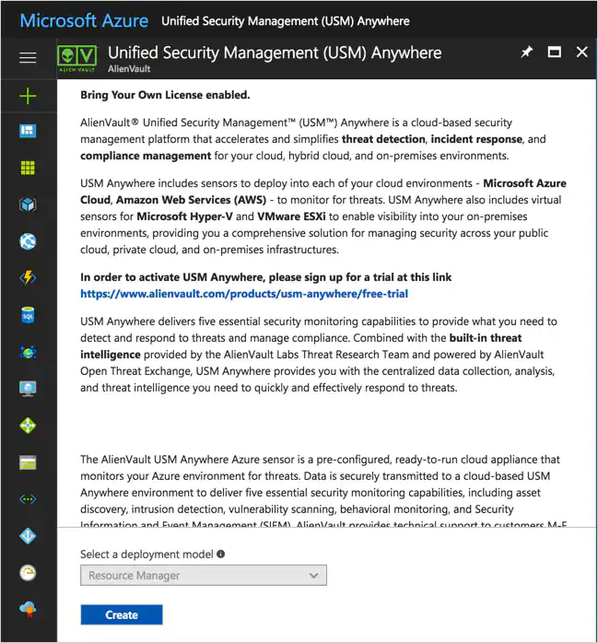Open Virtual networks angle brackets icon
This screenshot has height=643, width=598.
click(28, 499)
